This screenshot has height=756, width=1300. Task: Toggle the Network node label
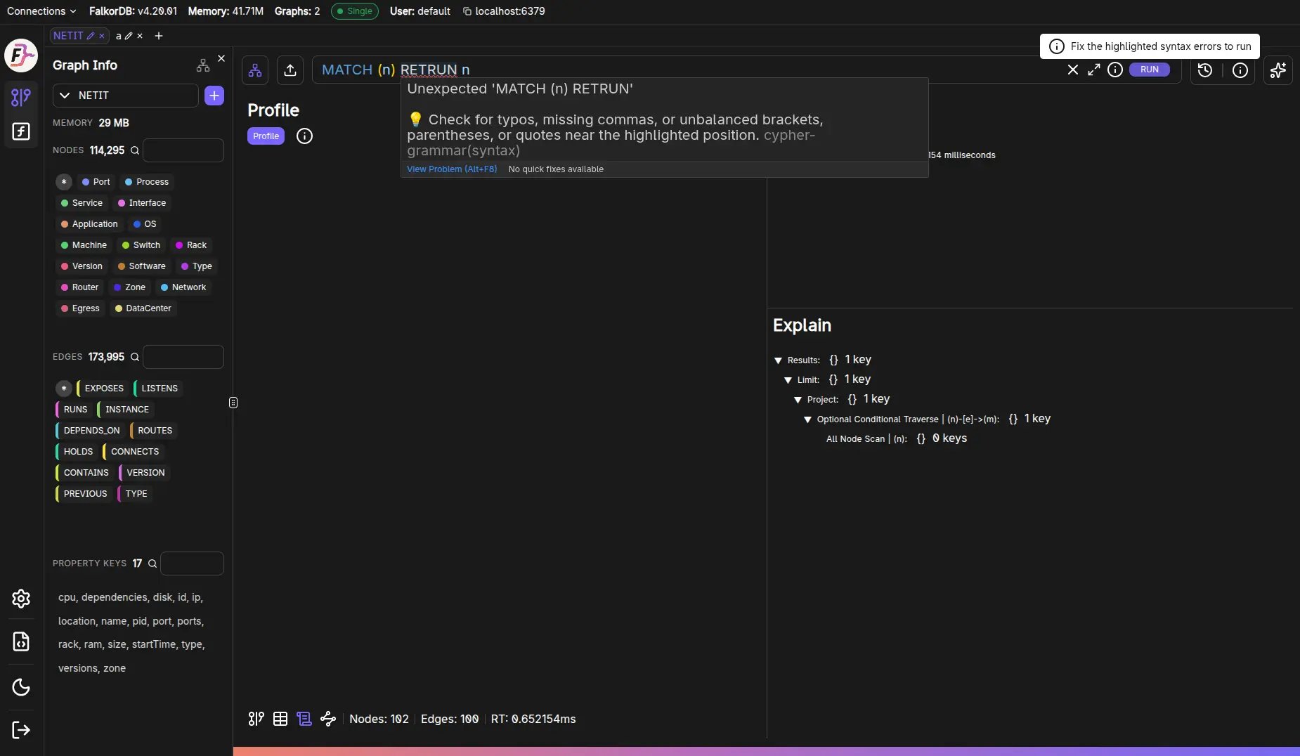[183, 287]
